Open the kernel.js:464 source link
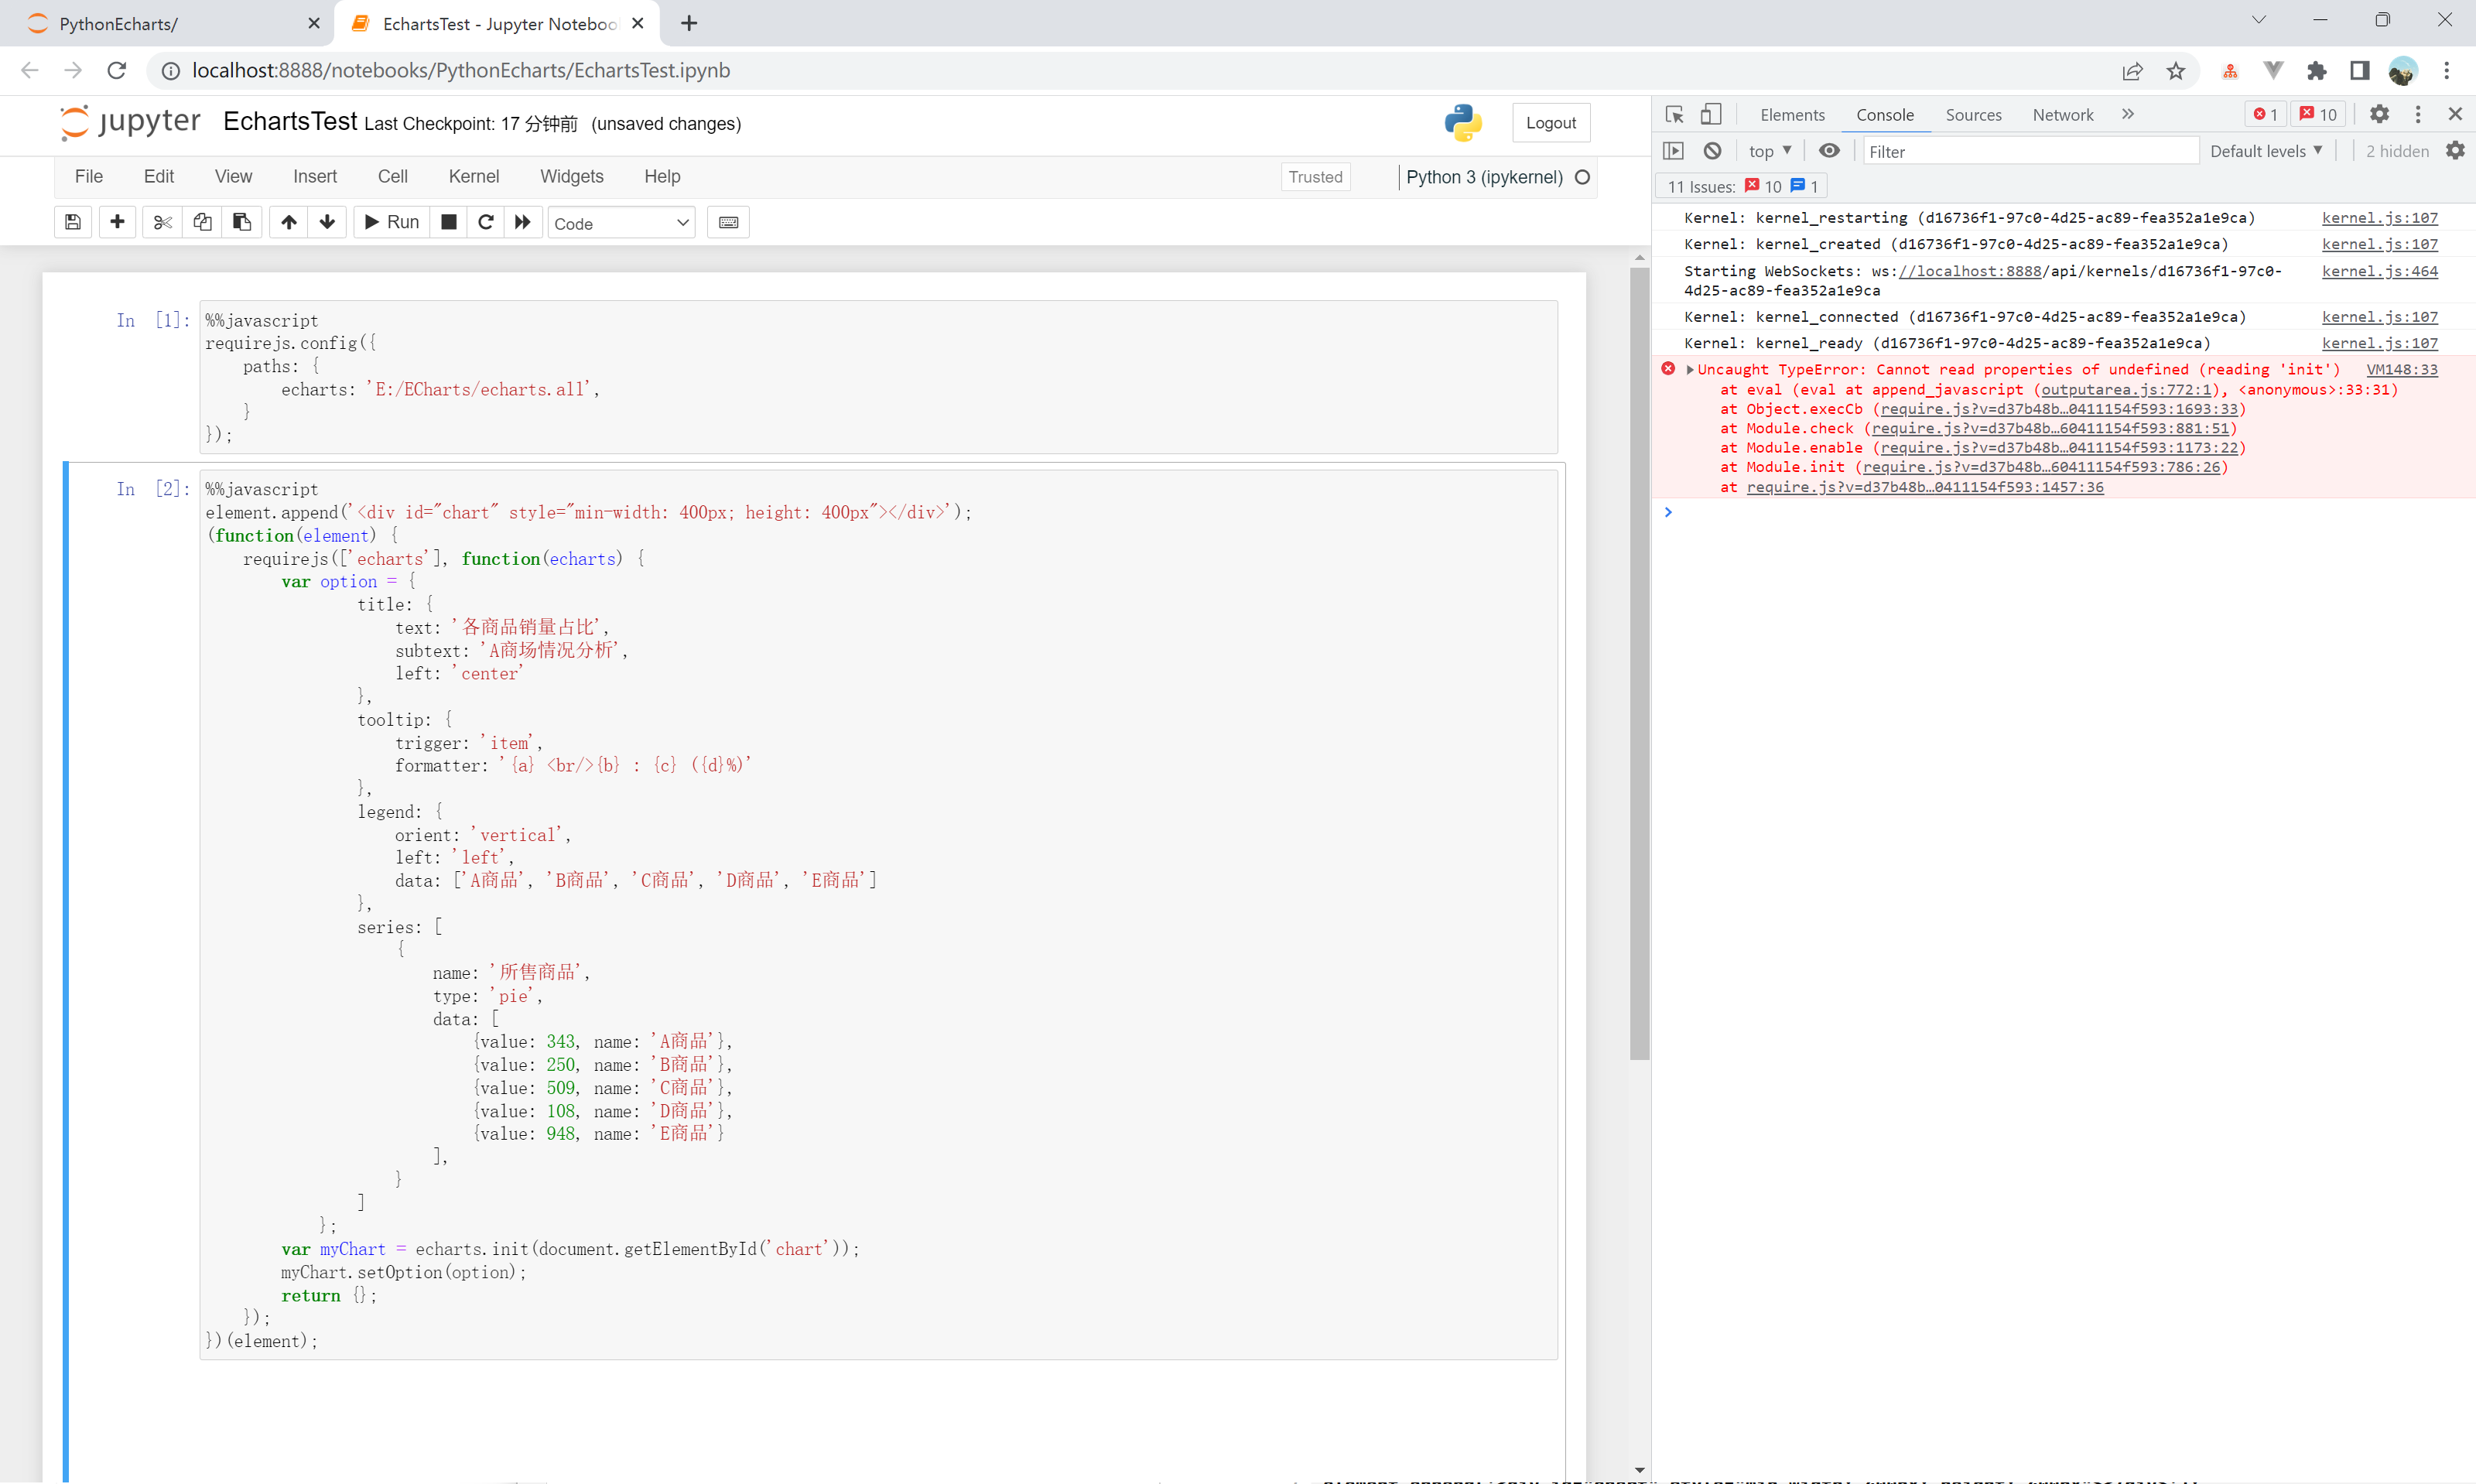 click(2379, 271)
